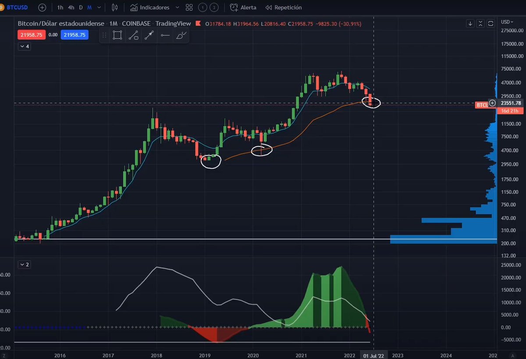Select the daily D timeframe
Screen dimensions: 526x359
81,7
